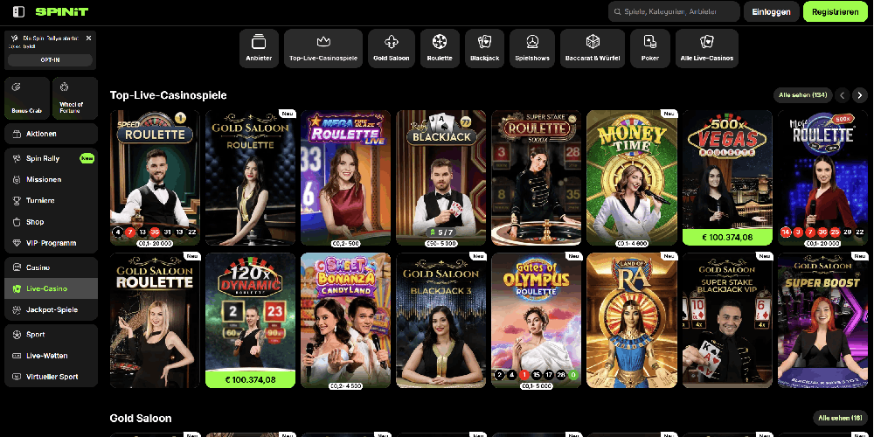Select the Anbieter category icon
This screenshot has height=437, width=874.
[259, 48]
